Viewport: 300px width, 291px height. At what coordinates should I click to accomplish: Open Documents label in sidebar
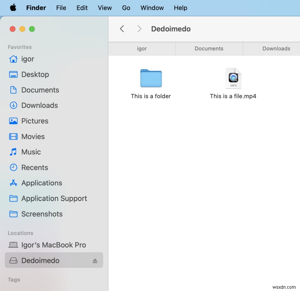(x=40, y=90)
